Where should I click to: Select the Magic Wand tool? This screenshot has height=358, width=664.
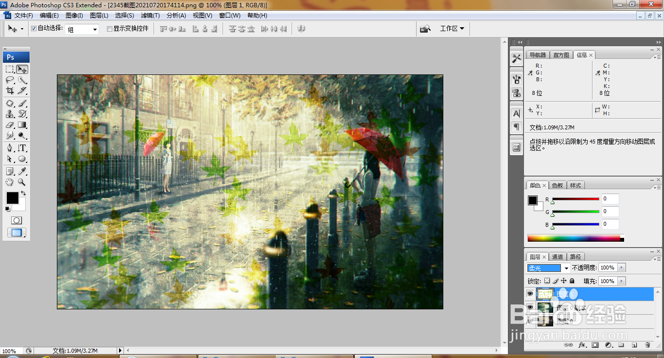pyautogui.click(x=22, y=80)
